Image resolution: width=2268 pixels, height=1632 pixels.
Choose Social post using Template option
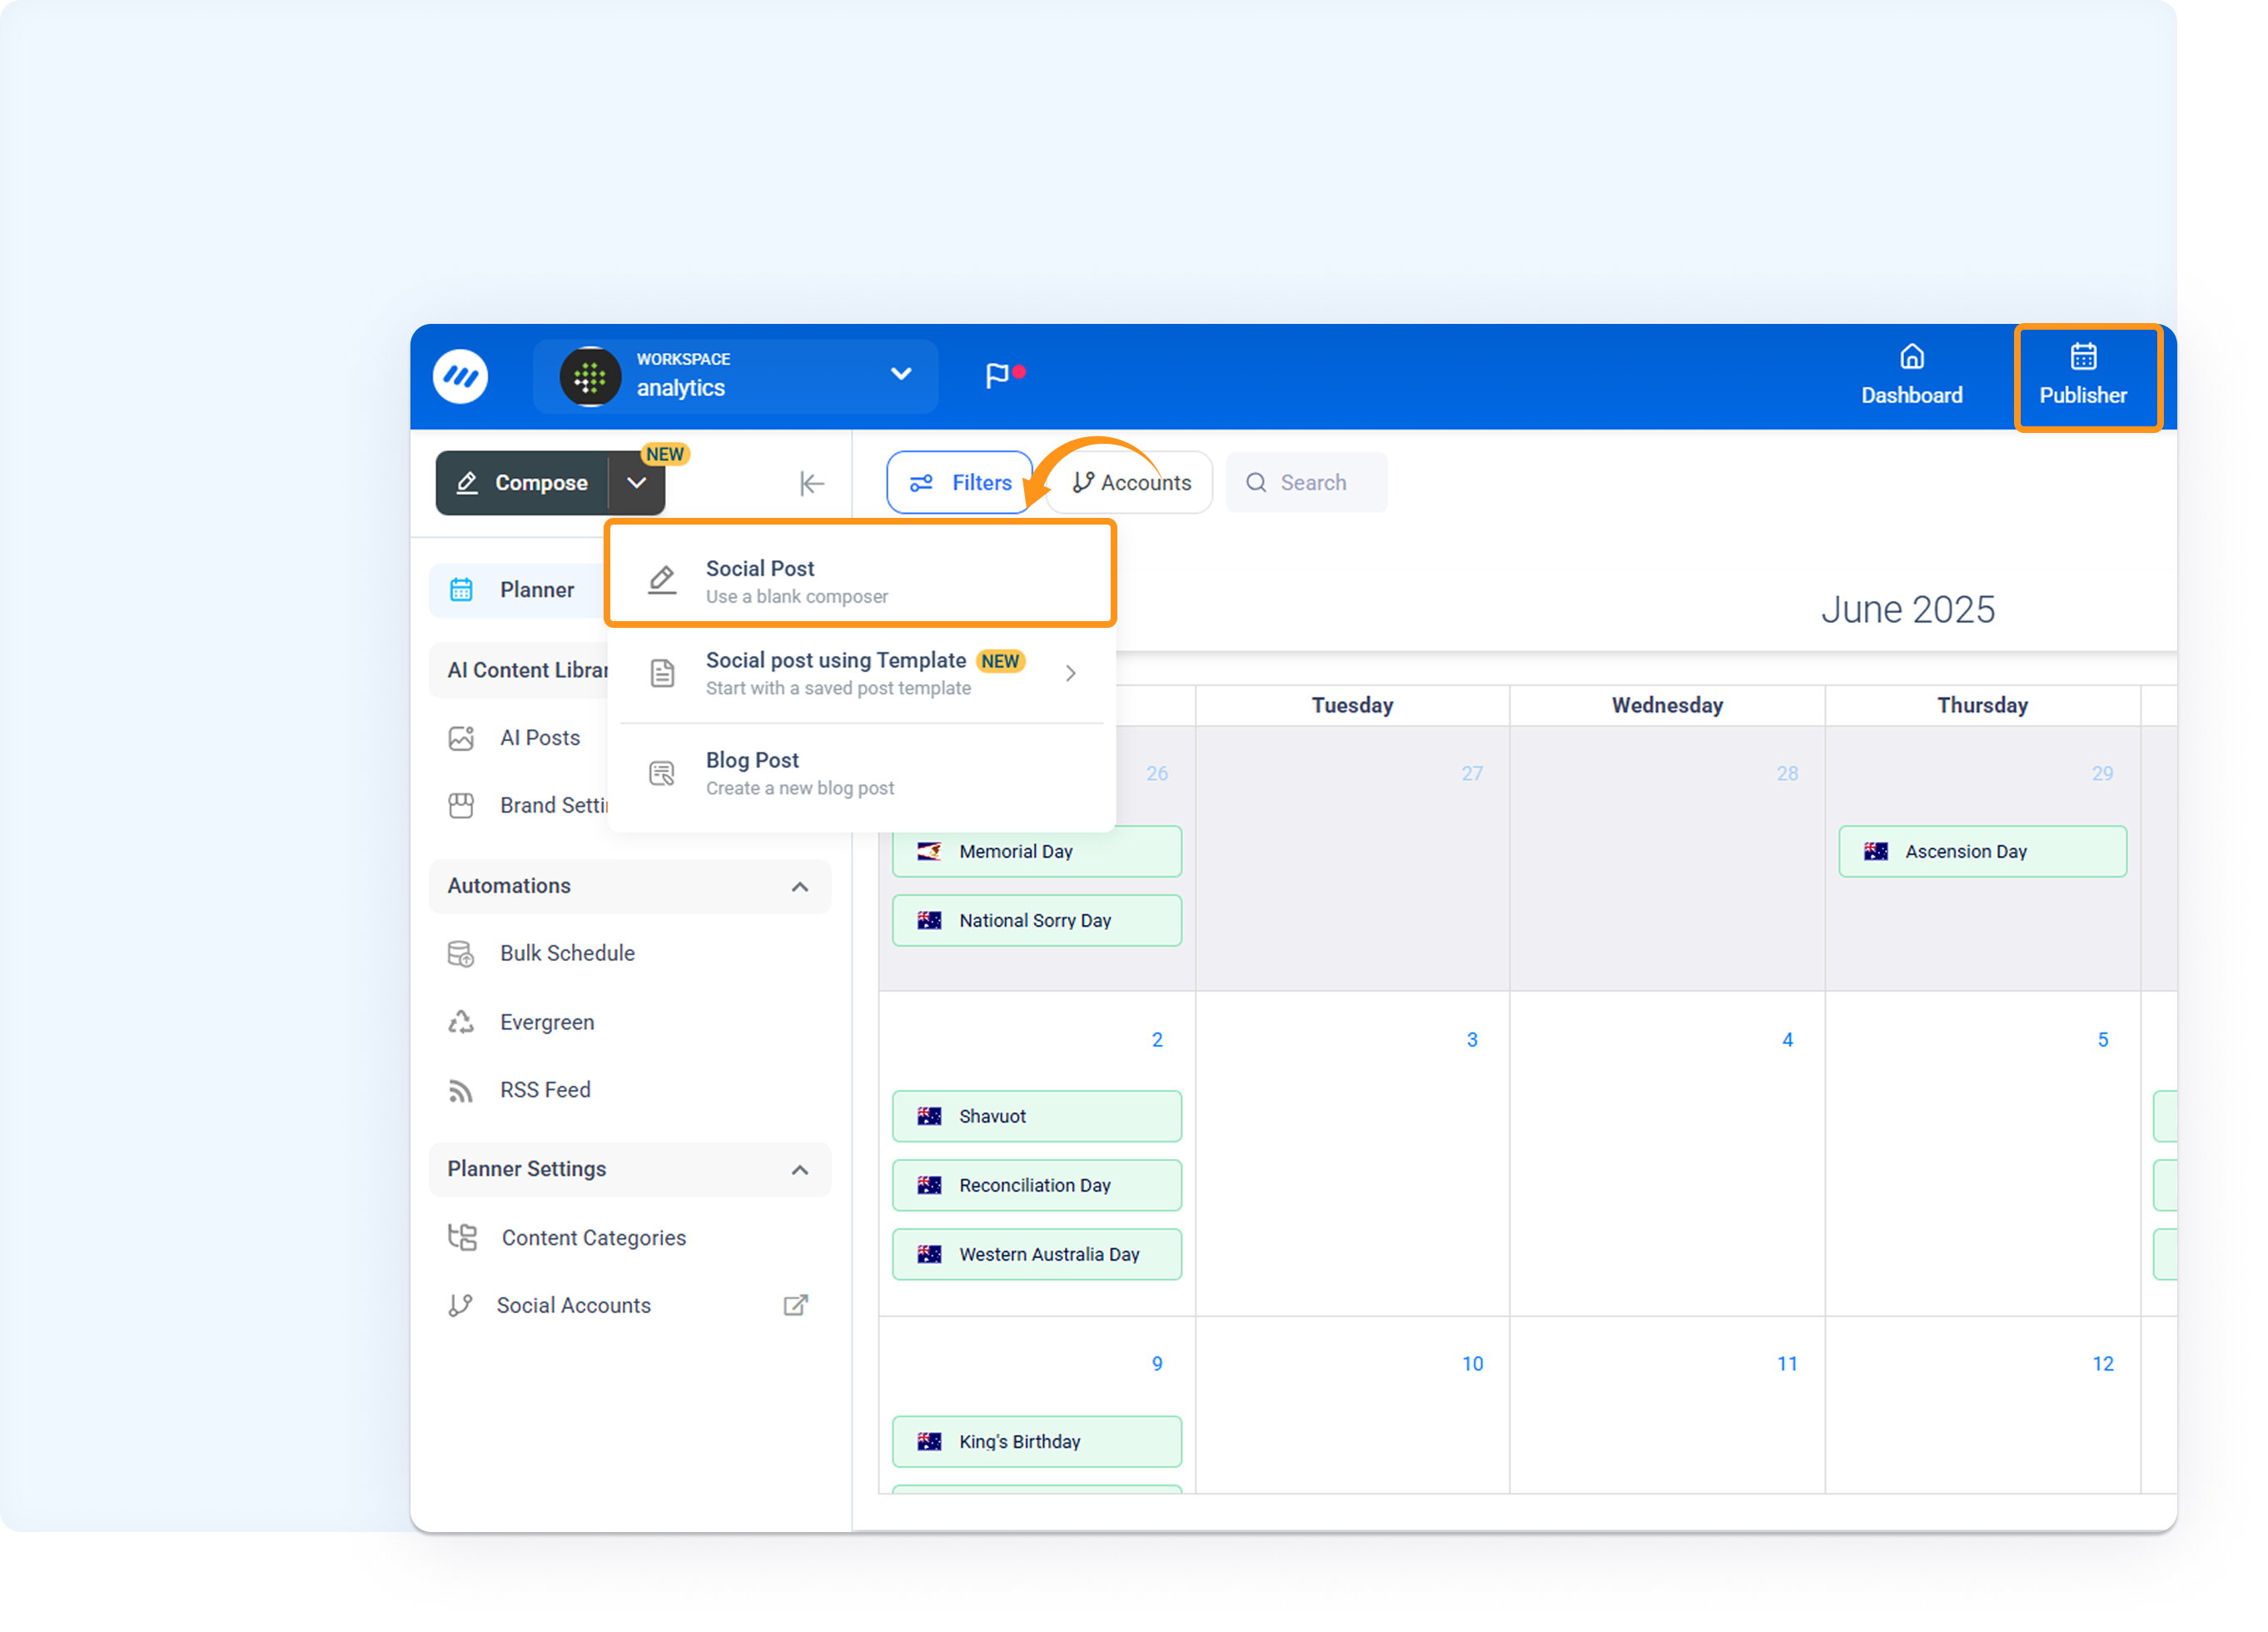click(860, 673)
